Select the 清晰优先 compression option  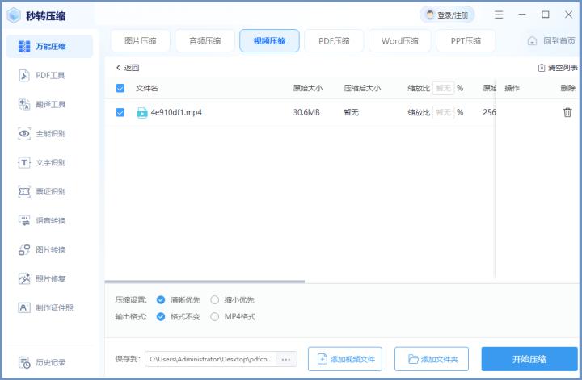tap(178, 299)
